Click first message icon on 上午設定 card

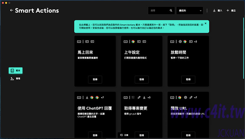(x=139, y=41)
